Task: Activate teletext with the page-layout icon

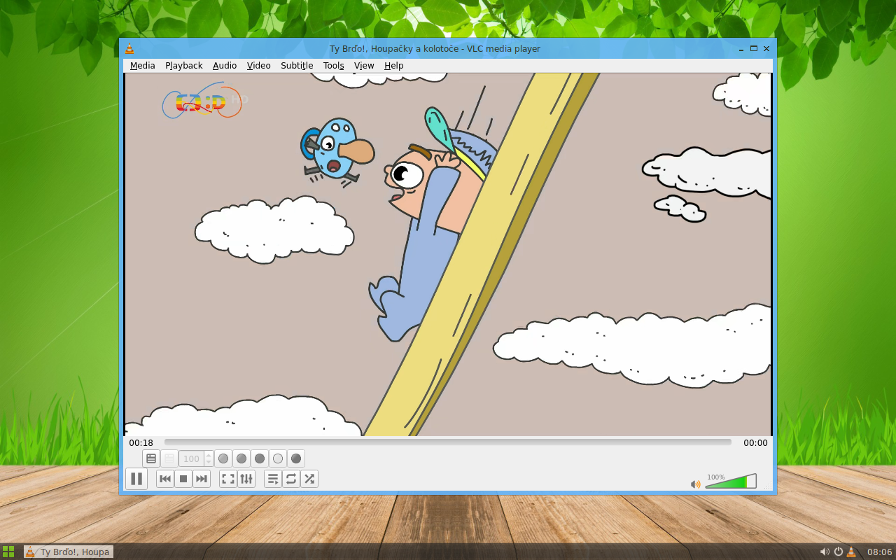Action: [151, 458]
